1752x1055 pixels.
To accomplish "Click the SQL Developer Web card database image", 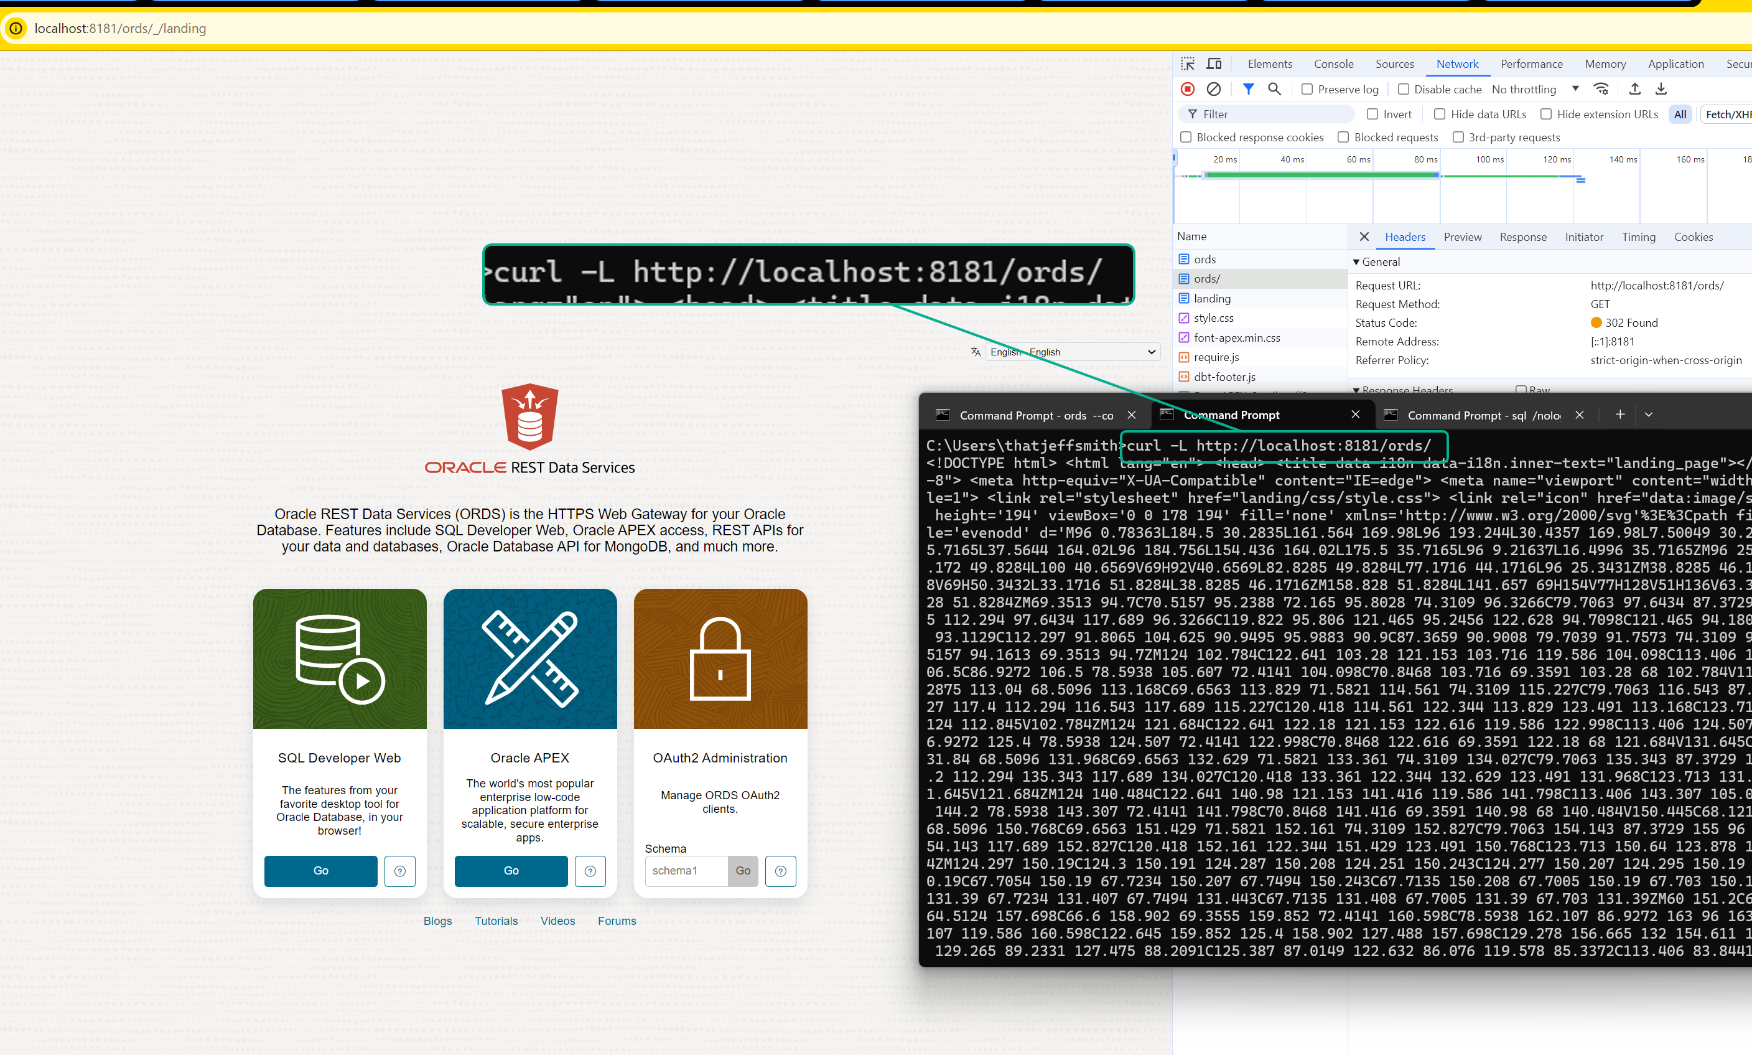I will (x=340, y=659).
